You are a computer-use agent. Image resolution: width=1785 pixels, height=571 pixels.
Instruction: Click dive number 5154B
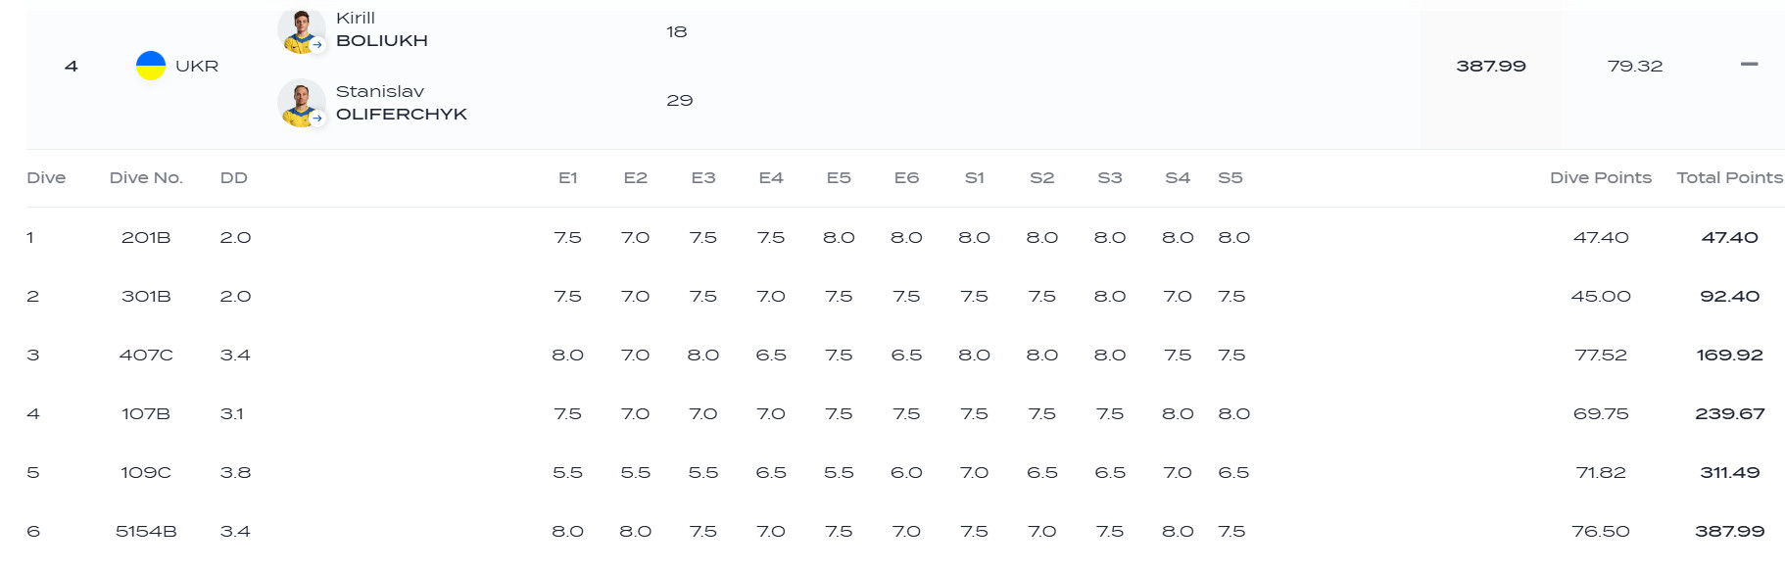click(146, 531)
